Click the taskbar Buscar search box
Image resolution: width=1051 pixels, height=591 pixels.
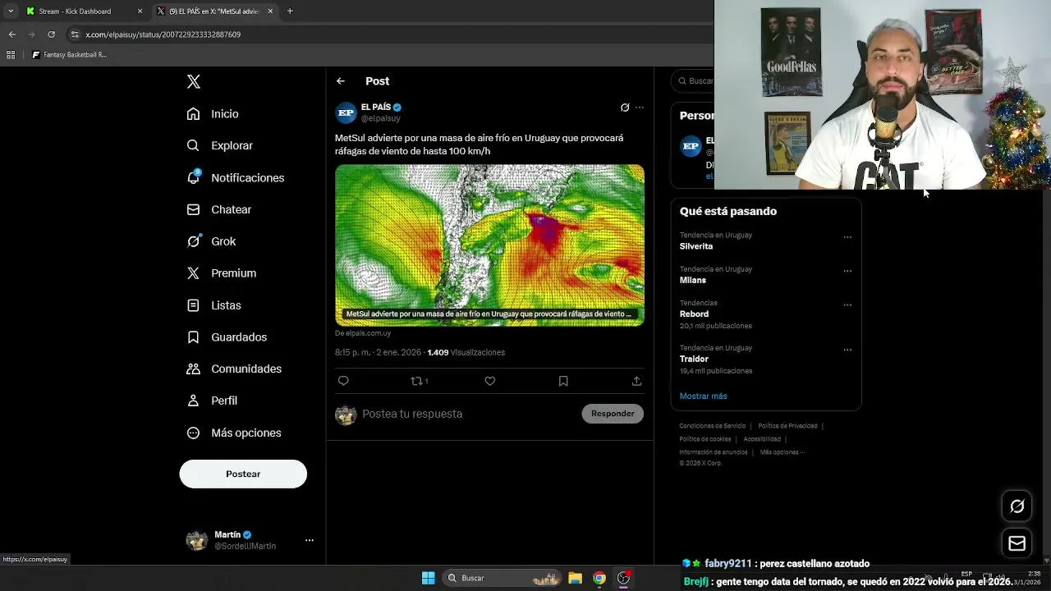(501, 578)
